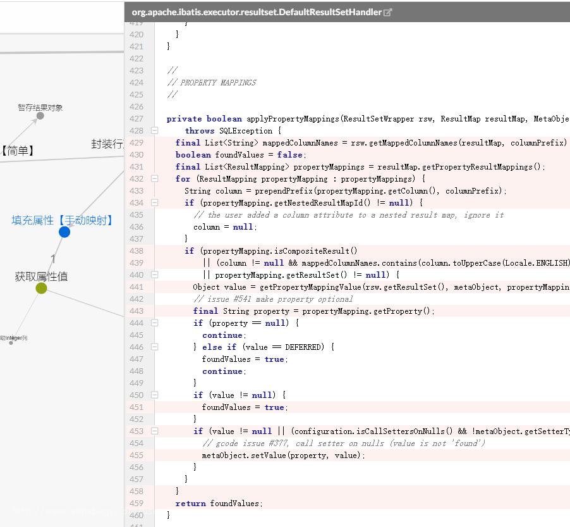Open external link icon beside DefaultResultSetHandler title
The image size is (570, 527).
coord(387,13)
